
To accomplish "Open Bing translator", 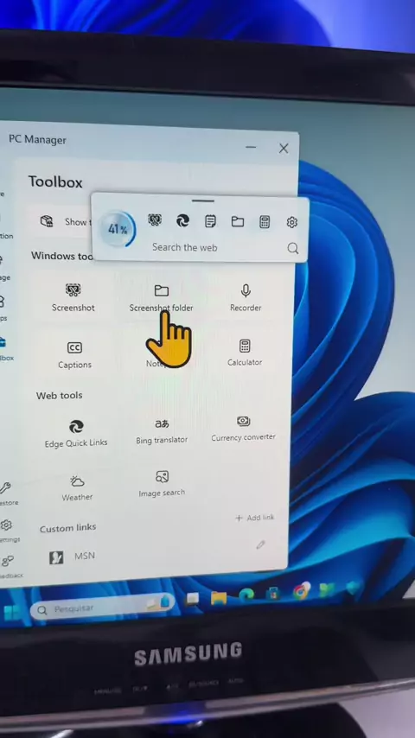I will [162, 431].
